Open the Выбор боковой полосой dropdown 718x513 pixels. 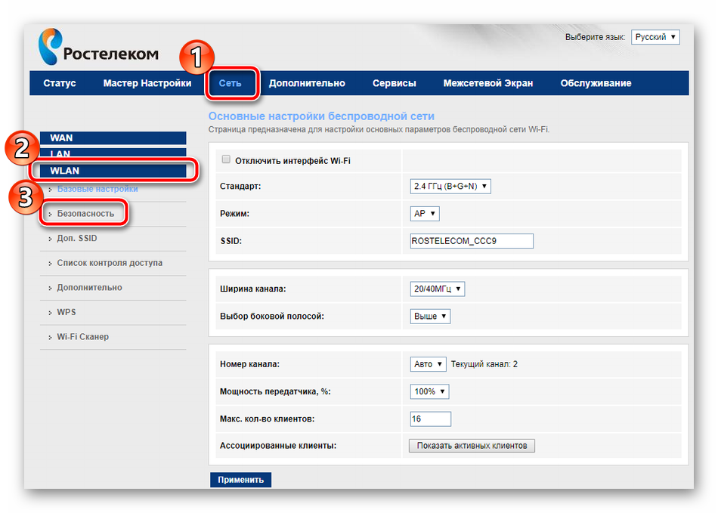tap(429, 317)
